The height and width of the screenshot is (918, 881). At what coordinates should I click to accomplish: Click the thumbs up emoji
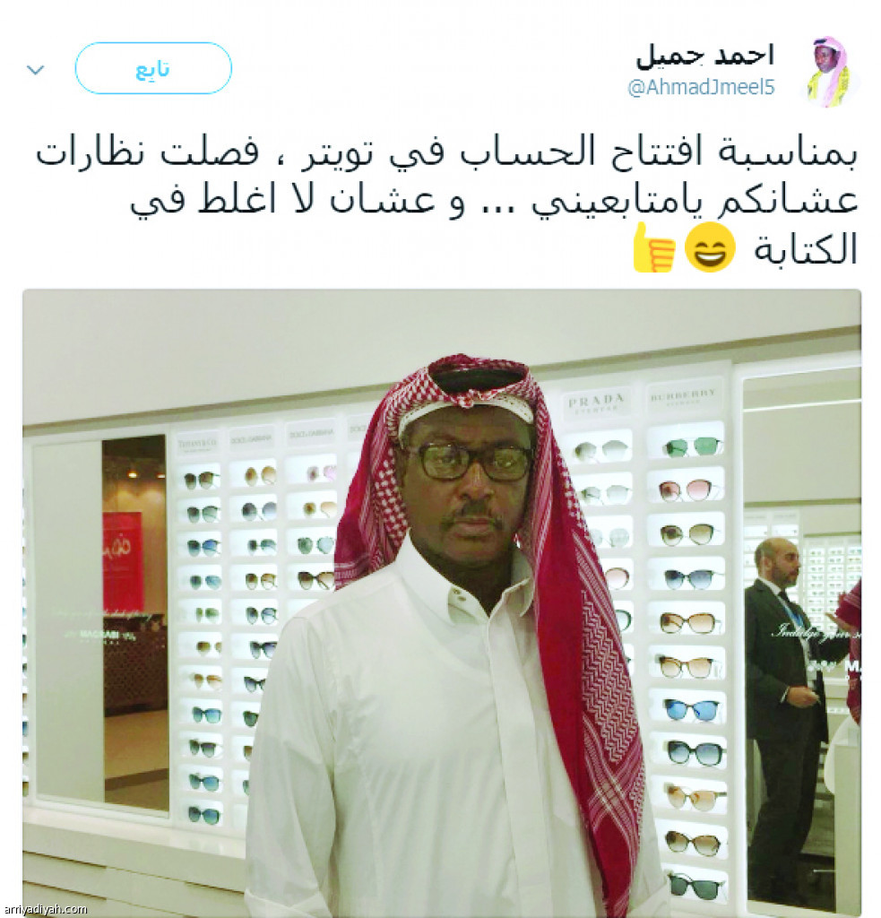pyautogui.click(x=654, y=247)
